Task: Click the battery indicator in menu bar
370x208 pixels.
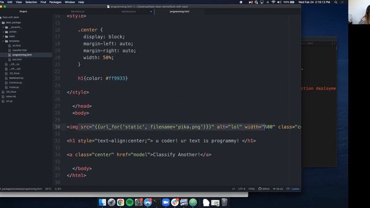Action: pyautogui.click(x=289, y=2)
